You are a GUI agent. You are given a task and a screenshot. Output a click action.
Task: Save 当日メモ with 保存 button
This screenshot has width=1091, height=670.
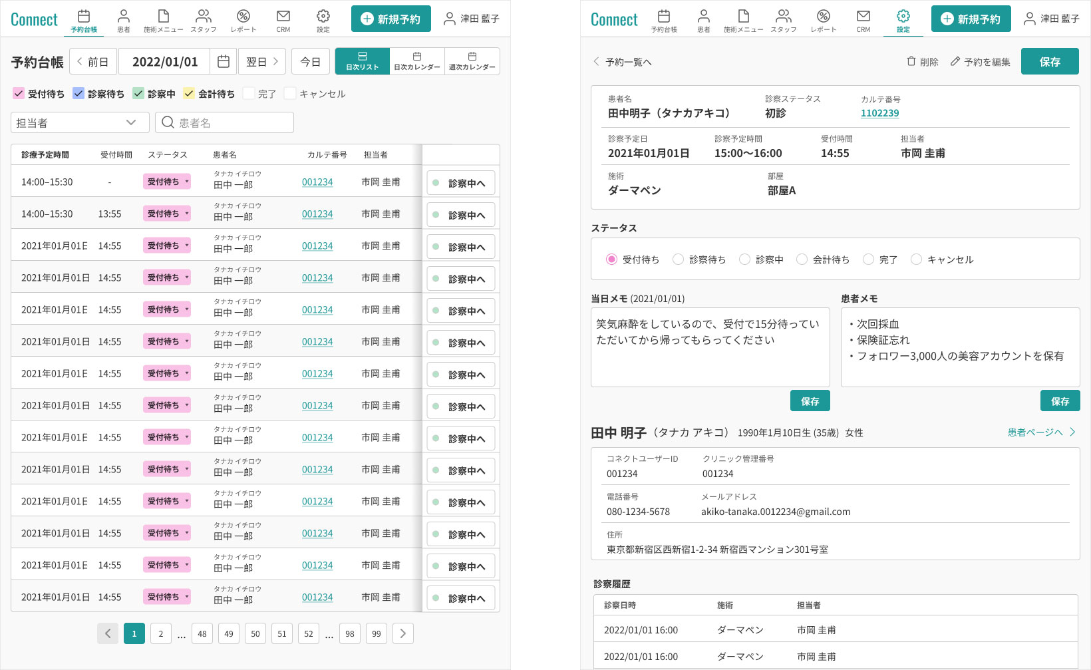810,401
